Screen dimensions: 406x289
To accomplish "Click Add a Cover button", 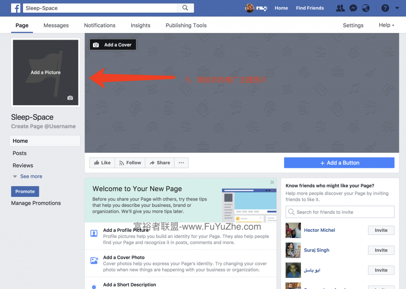I will pos(113,44).
